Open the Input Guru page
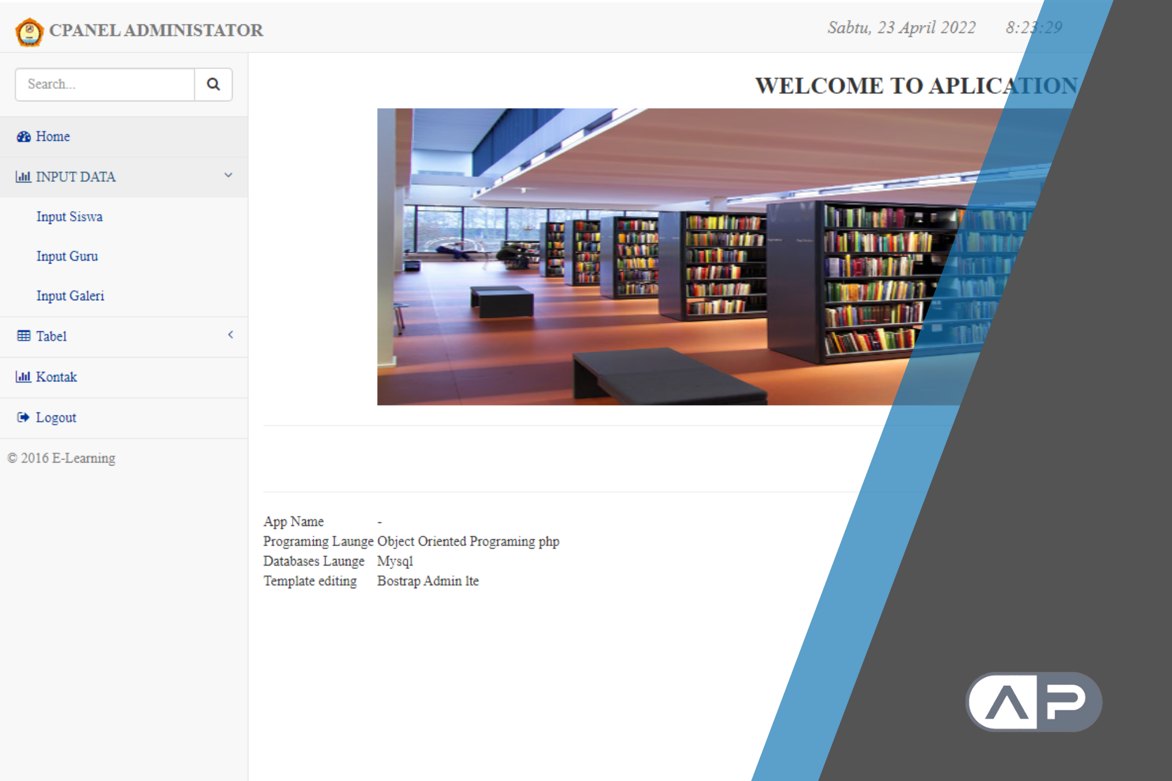The height and width of the screenshot is (781, 1172). pos(67,256)
